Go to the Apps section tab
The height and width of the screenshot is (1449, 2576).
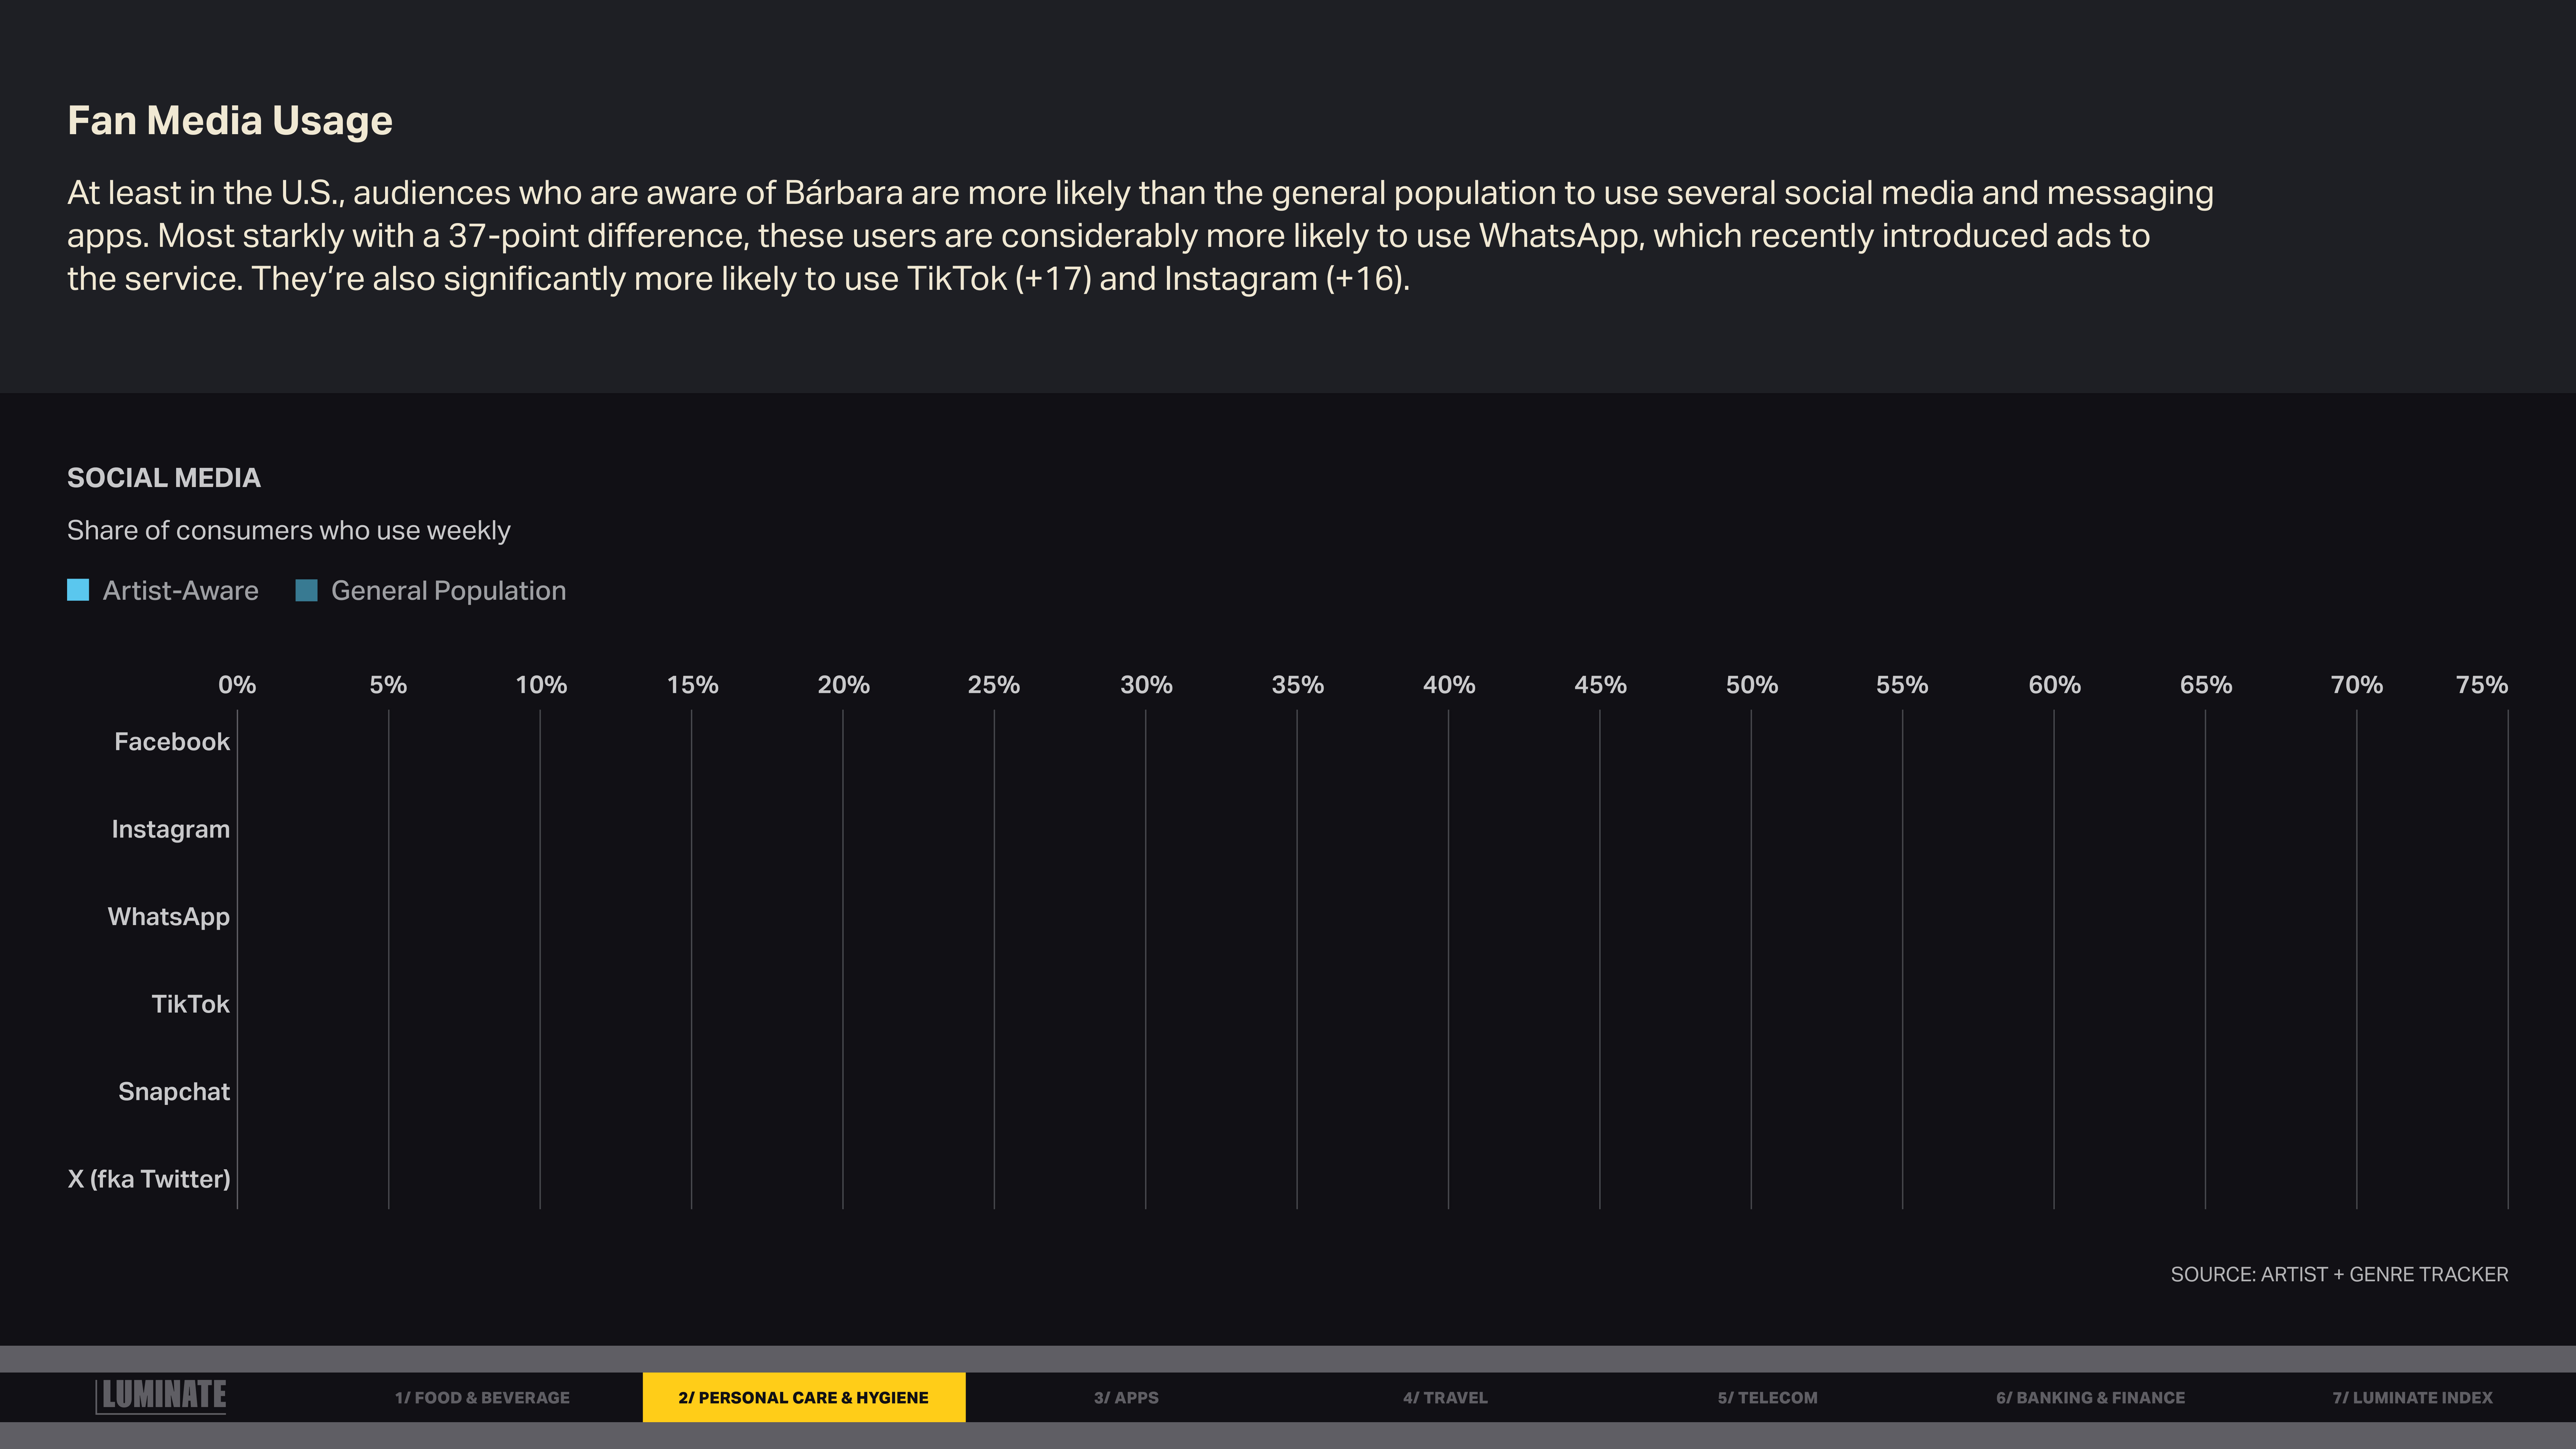pyautogui.click(x=1126, y=1397)
